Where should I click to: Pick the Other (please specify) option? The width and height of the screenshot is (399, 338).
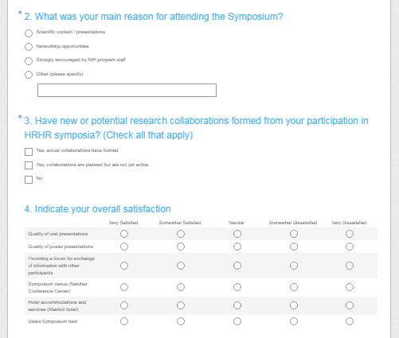(29, 75)
